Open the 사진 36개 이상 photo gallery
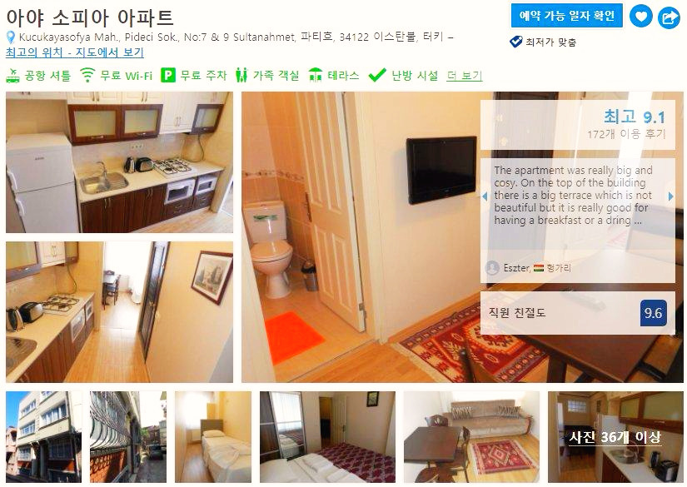 [x=615, y=437]
